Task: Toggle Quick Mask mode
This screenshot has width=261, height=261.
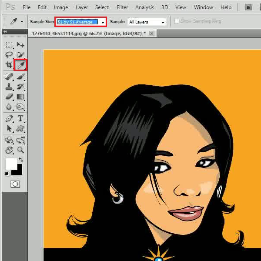Action: click(x=15, y=184)
